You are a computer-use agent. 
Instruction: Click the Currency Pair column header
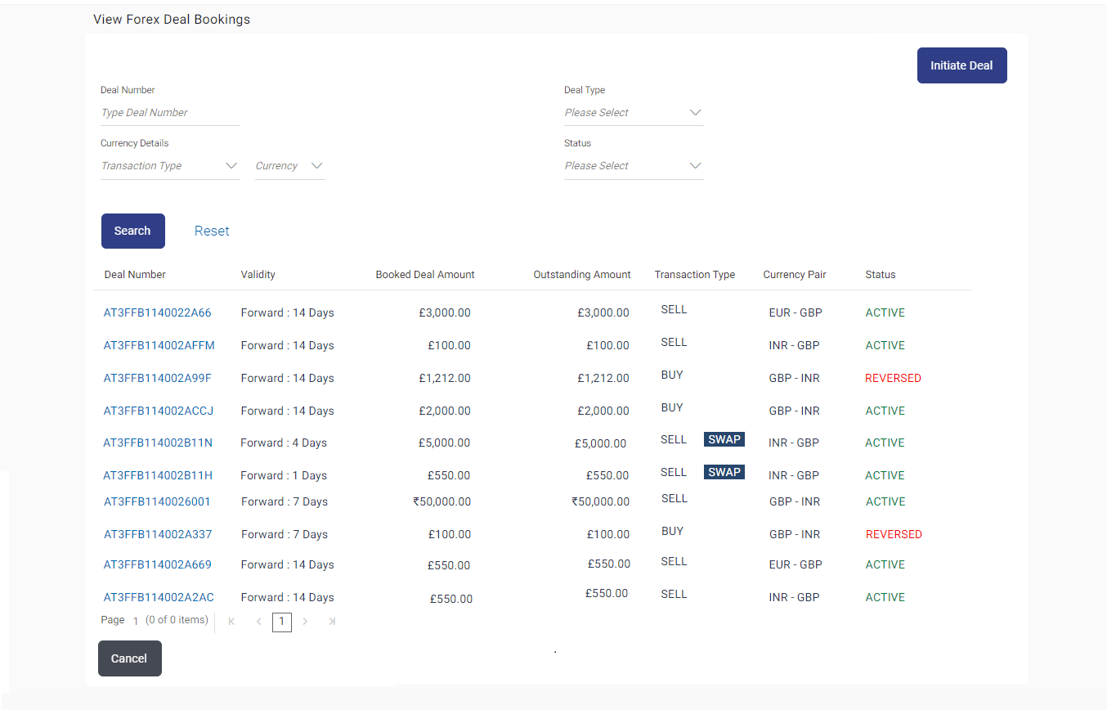(x=795, y=275)
